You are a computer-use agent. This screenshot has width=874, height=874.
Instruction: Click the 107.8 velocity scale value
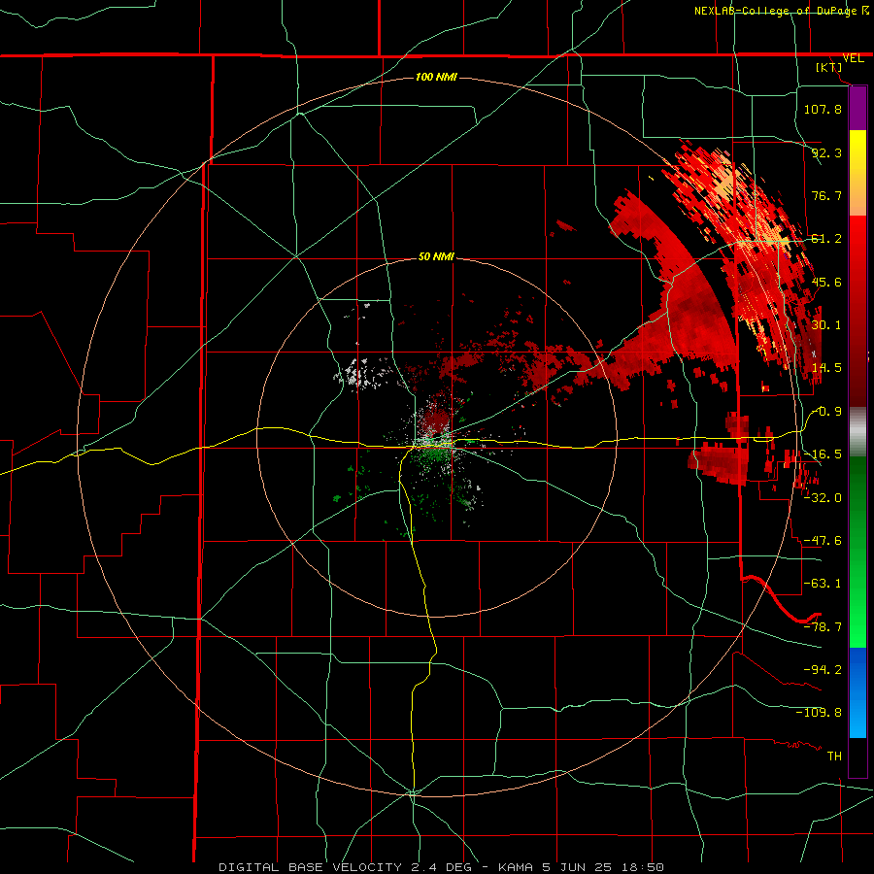pyautogui.click(x=823, y=109)
